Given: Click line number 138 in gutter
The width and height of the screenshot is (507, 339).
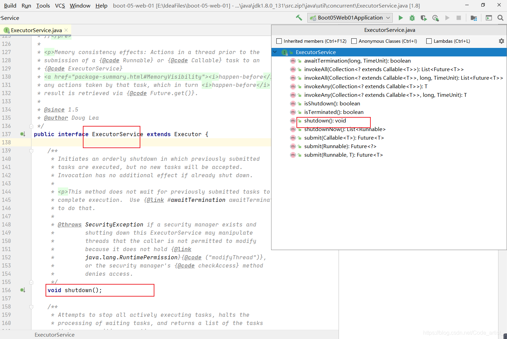Looking at the screenshot, I should click(x=7, y=143).
